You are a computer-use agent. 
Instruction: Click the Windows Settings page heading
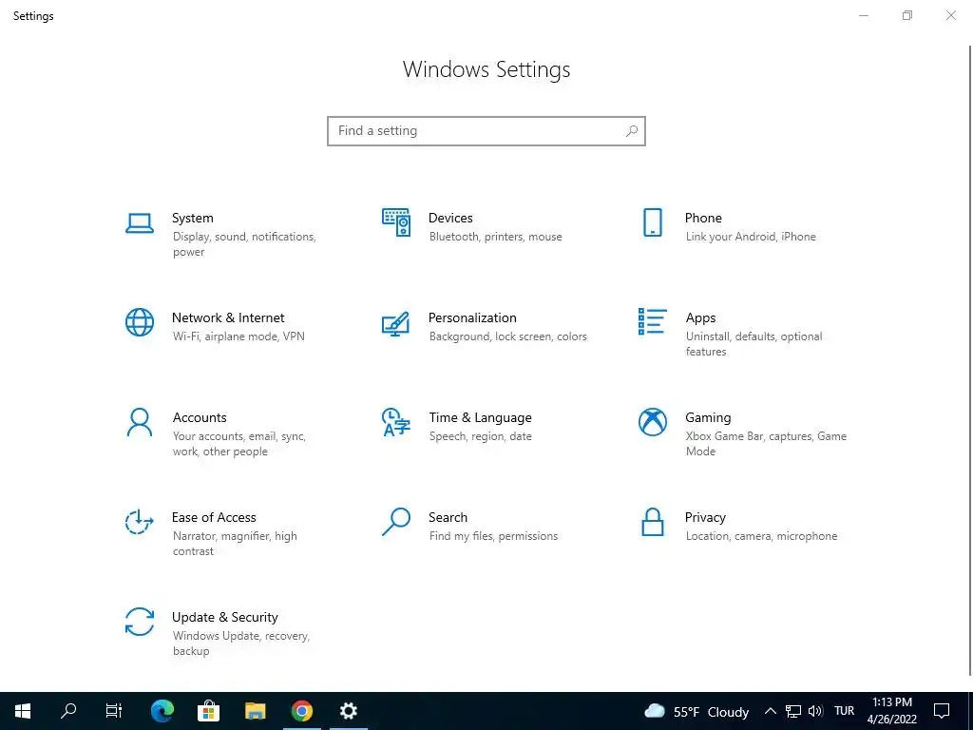coord(486,69)
